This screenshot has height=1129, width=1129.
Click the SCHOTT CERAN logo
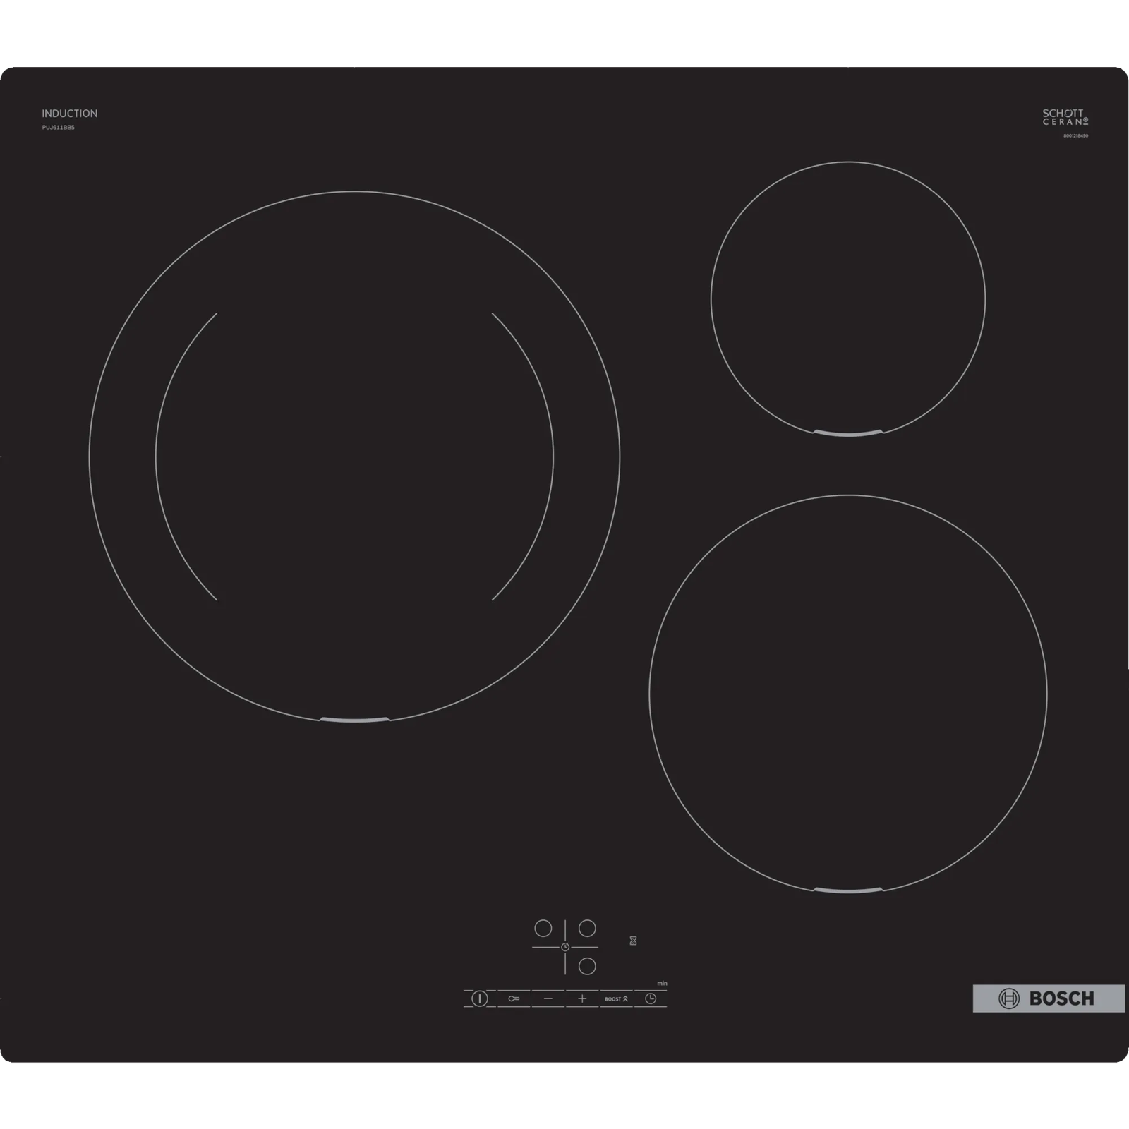(1065, 117)
